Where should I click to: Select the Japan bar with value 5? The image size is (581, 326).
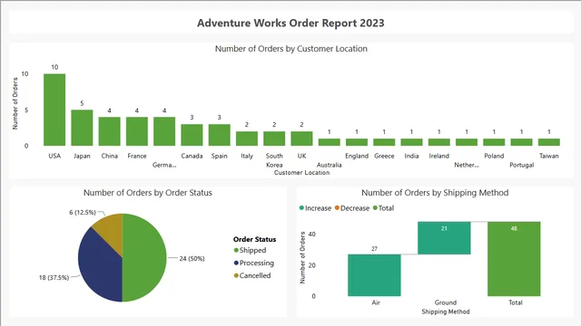pos(82,128)
